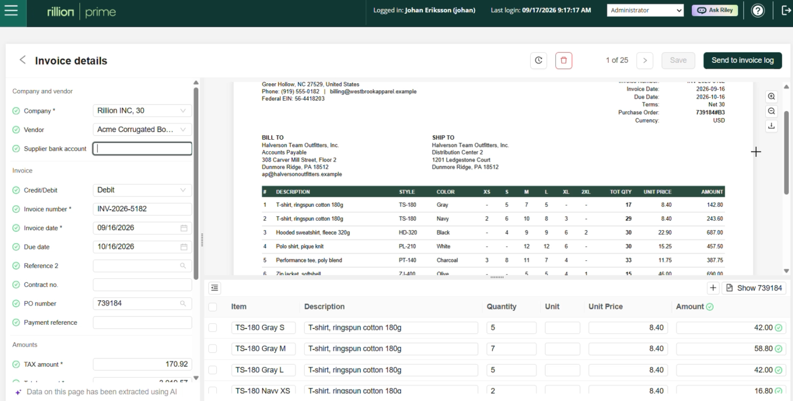Screen dimensions: 793x401
Task: Go back using the left arrow beside Invoice details
Action: point(22,60)
